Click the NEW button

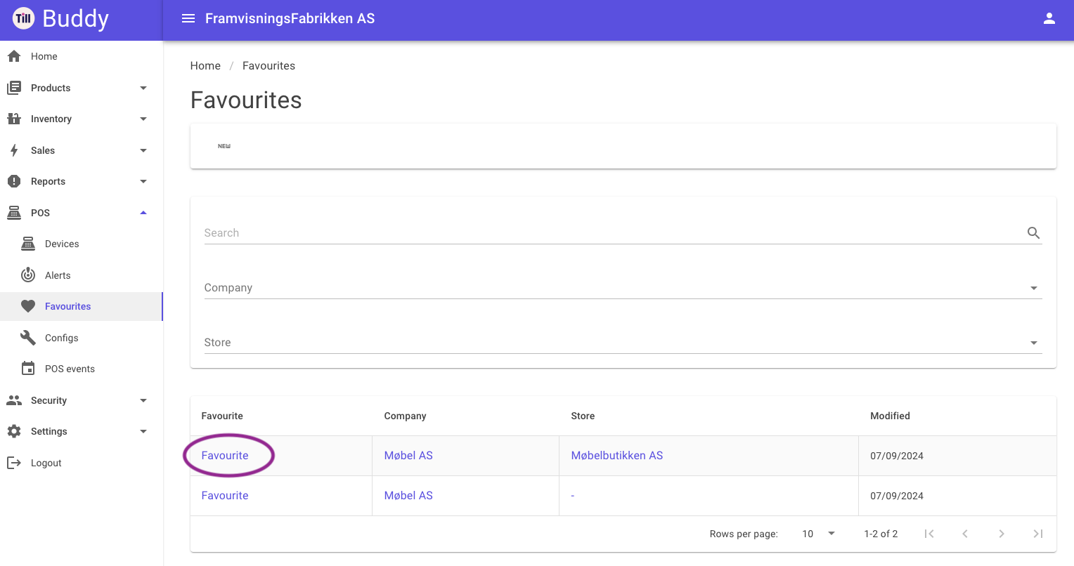224,146
